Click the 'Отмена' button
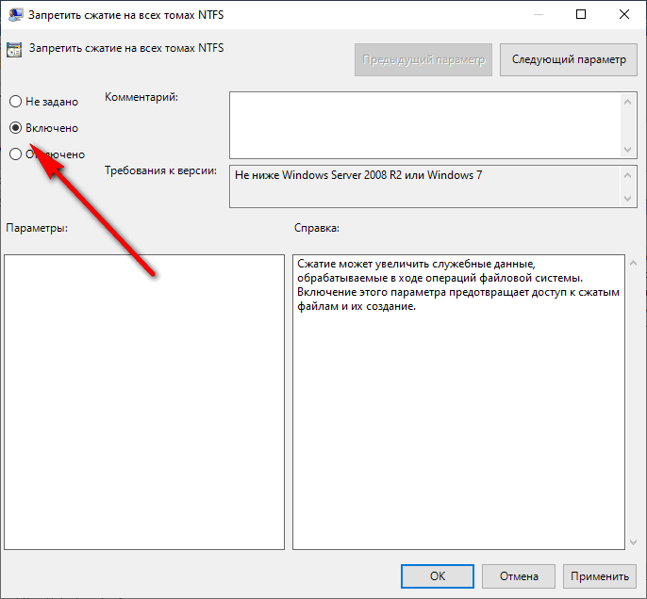The image size is (647, 599). tap(519, 576)
